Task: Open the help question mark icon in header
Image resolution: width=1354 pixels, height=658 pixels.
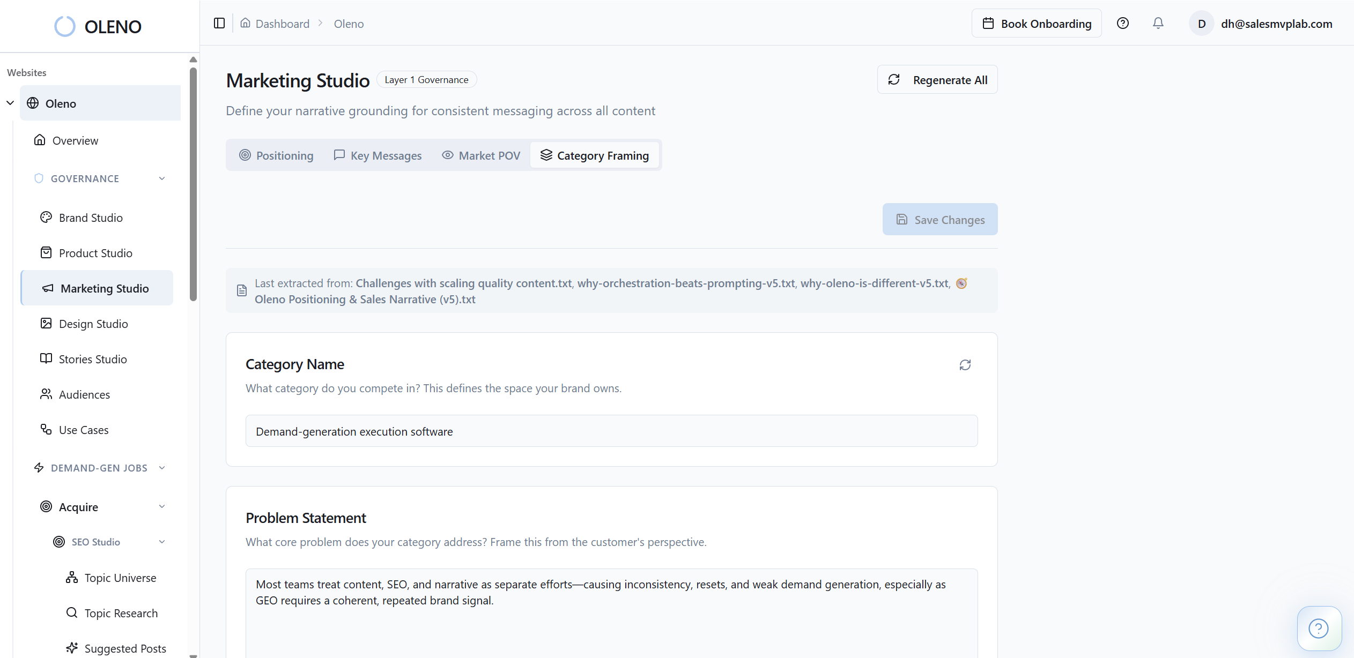Action: pyautogui.click(x=1122, y=23)
